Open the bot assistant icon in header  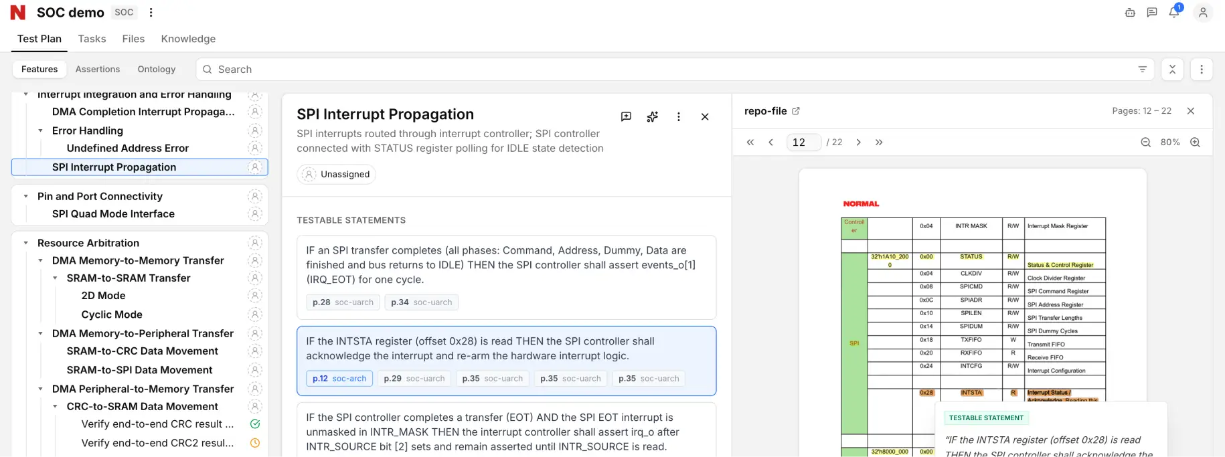[1130, 12]
